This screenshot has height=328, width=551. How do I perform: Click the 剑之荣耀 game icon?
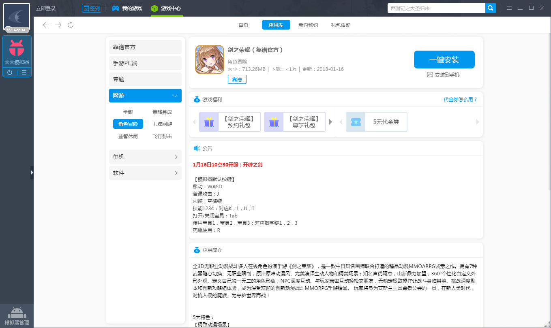click(x=210, y=60)
